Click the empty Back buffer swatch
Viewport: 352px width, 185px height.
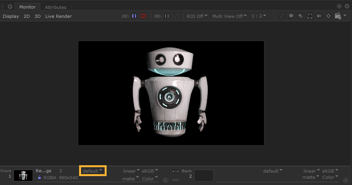pyautogui.click(x=204, y=175)
